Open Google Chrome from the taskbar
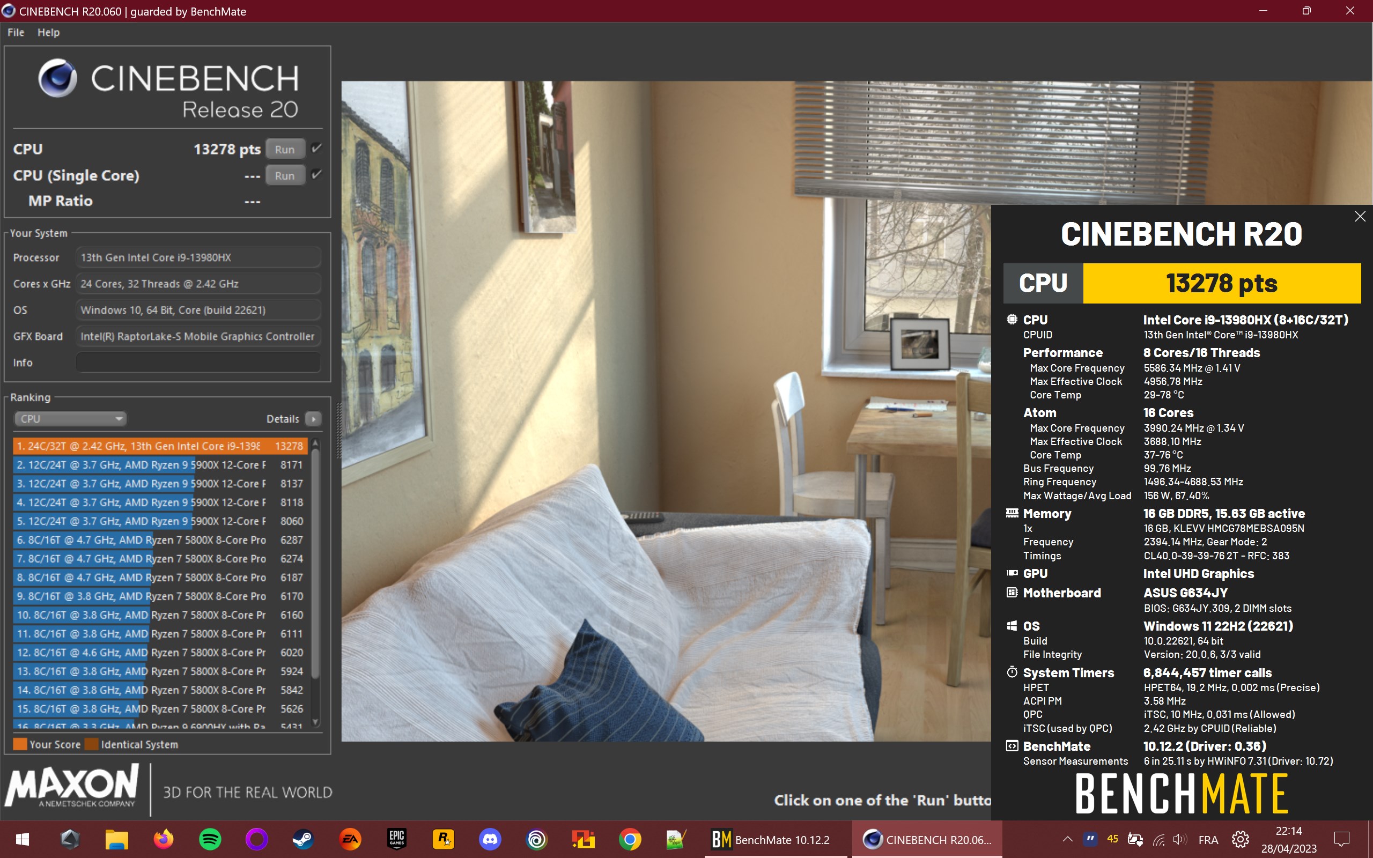1373x858 pixels. coord(630,839)
